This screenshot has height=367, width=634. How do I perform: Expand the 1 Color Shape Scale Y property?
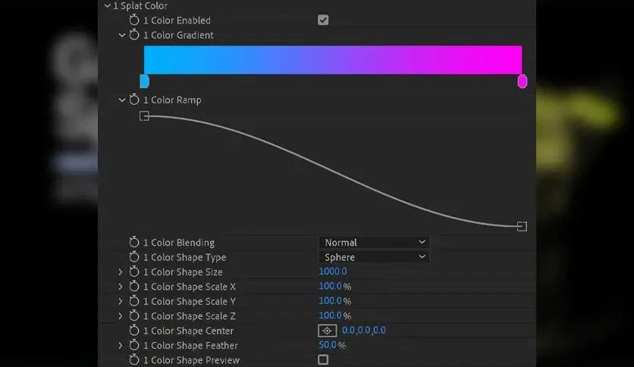(120, 301)
